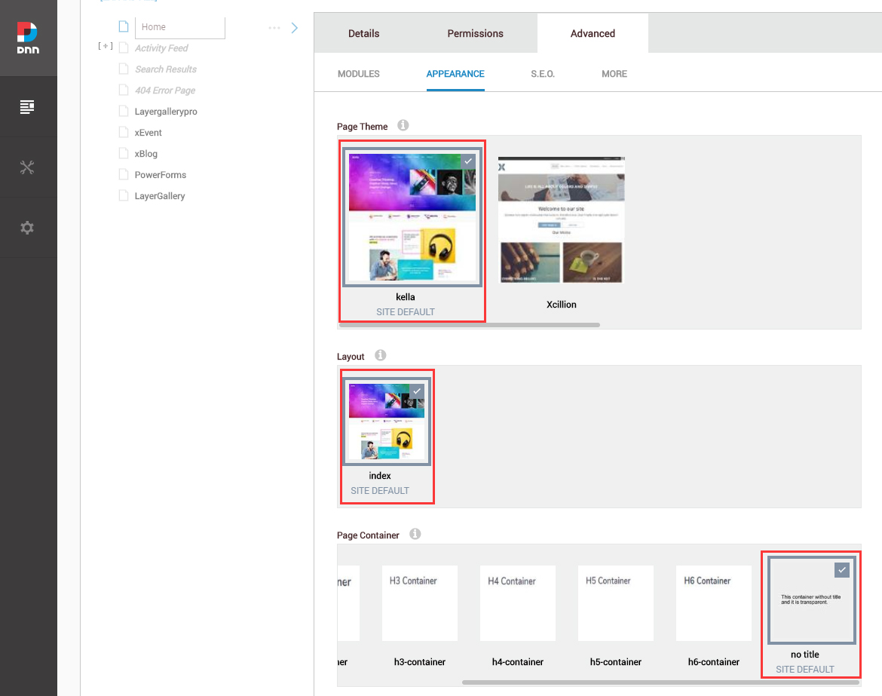Click the Layergallerypro page icon
This screenshot has height=696, width=882.
[x=124, y=111]
